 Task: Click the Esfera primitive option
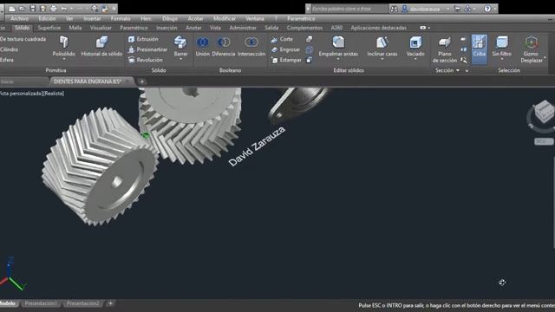[x=7, y=60]
